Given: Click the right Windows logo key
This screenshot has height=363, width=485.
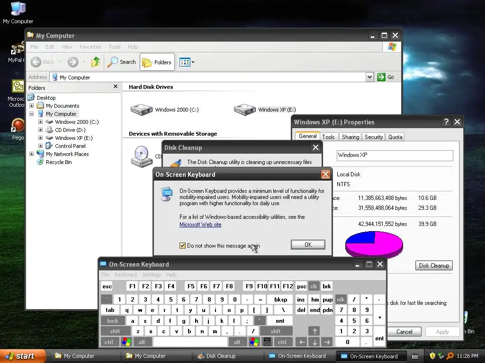Looking at the screenshot, I should (254, 342).
